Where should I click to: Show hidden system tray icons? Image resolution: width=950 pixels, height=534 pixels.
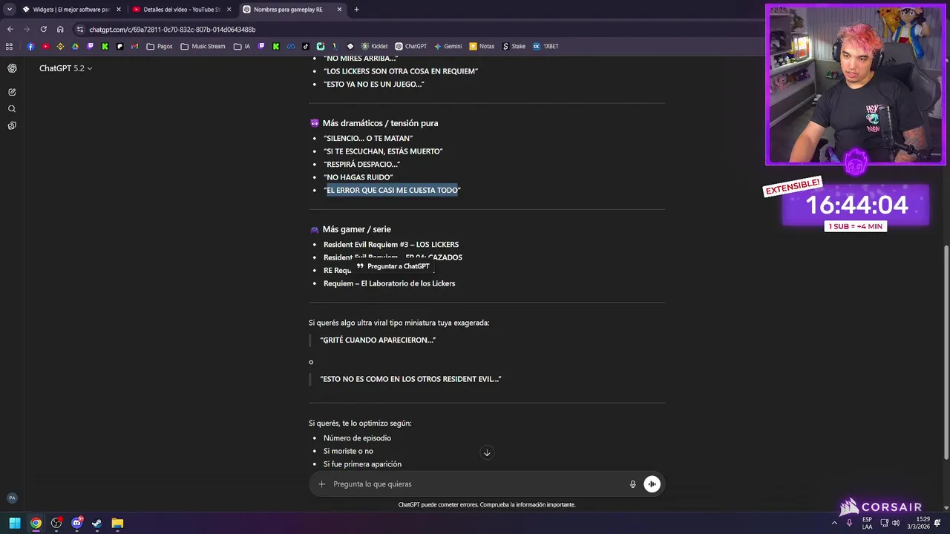[834, 524]
